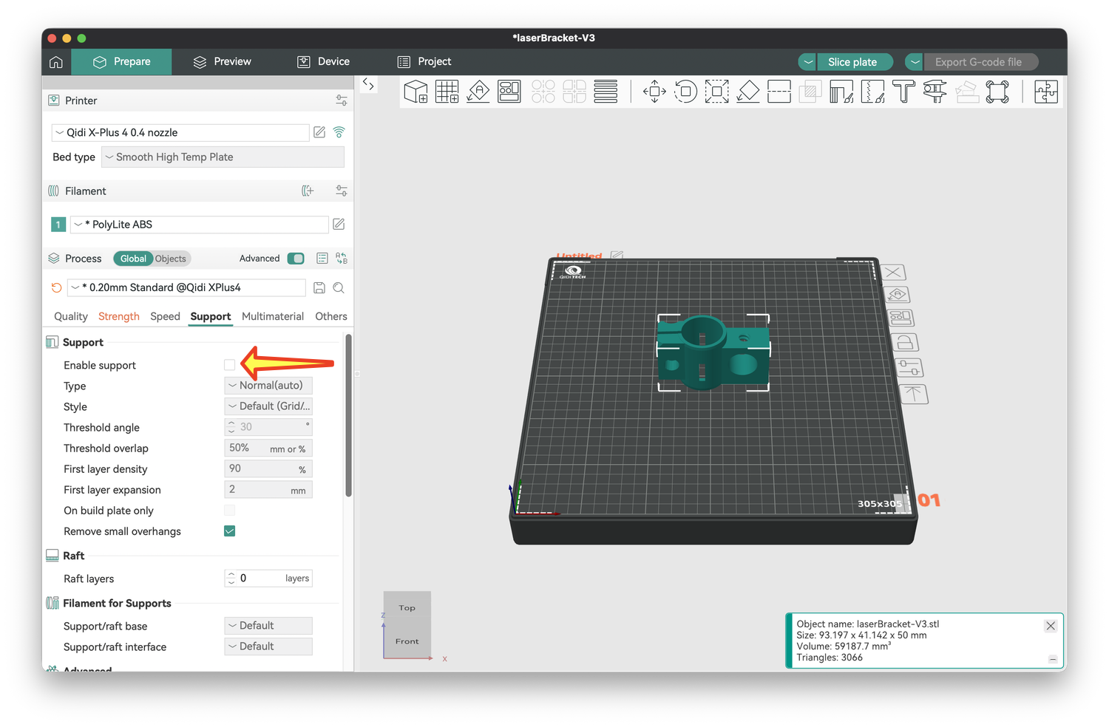The width and height of the screenshot is (1109, 727).
Task: Uncheck Remove small overhangs
Action: [230, 531]
